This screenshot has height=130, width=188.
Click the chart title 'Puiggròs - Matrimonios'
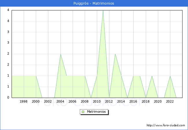click(94, 3)
